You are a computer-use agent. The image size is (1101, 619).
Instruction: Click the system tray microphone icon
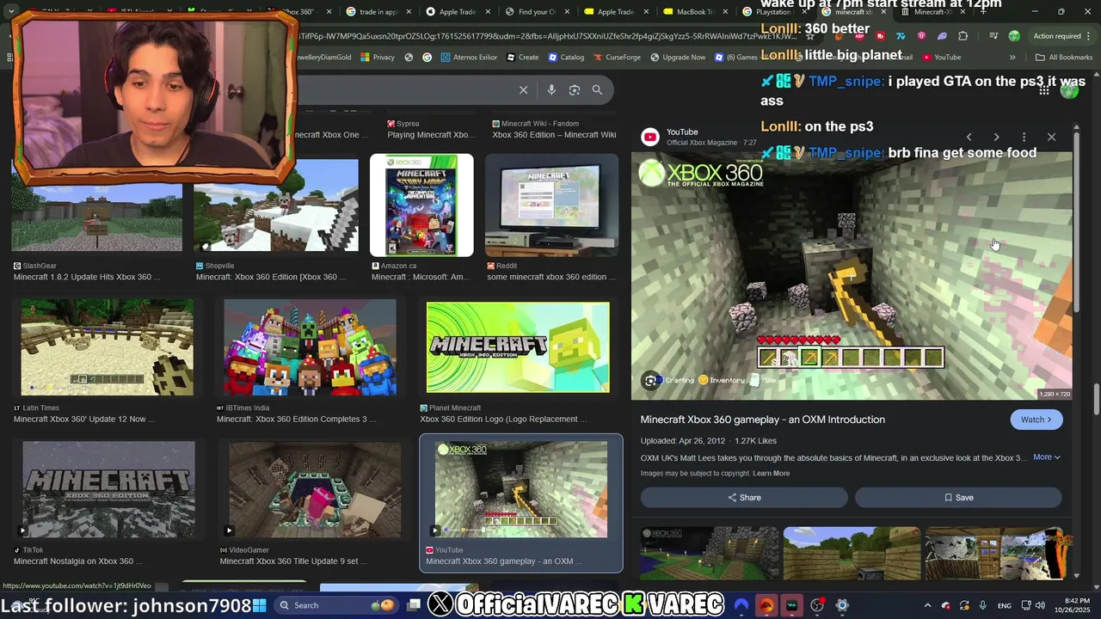(x=982, y=605)
